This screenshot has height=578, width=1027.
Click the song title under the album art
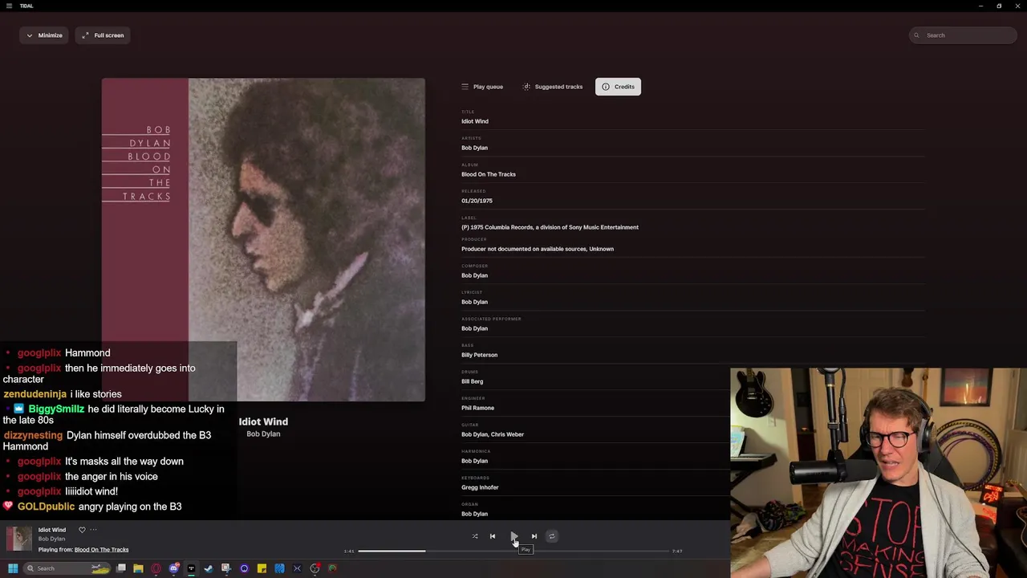[x=263, y=421]
